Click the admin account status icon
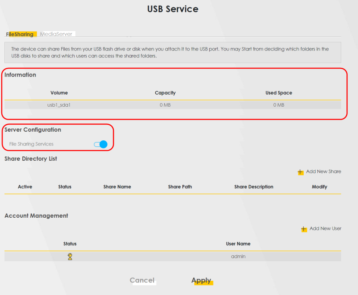 [x=70, y=257]
